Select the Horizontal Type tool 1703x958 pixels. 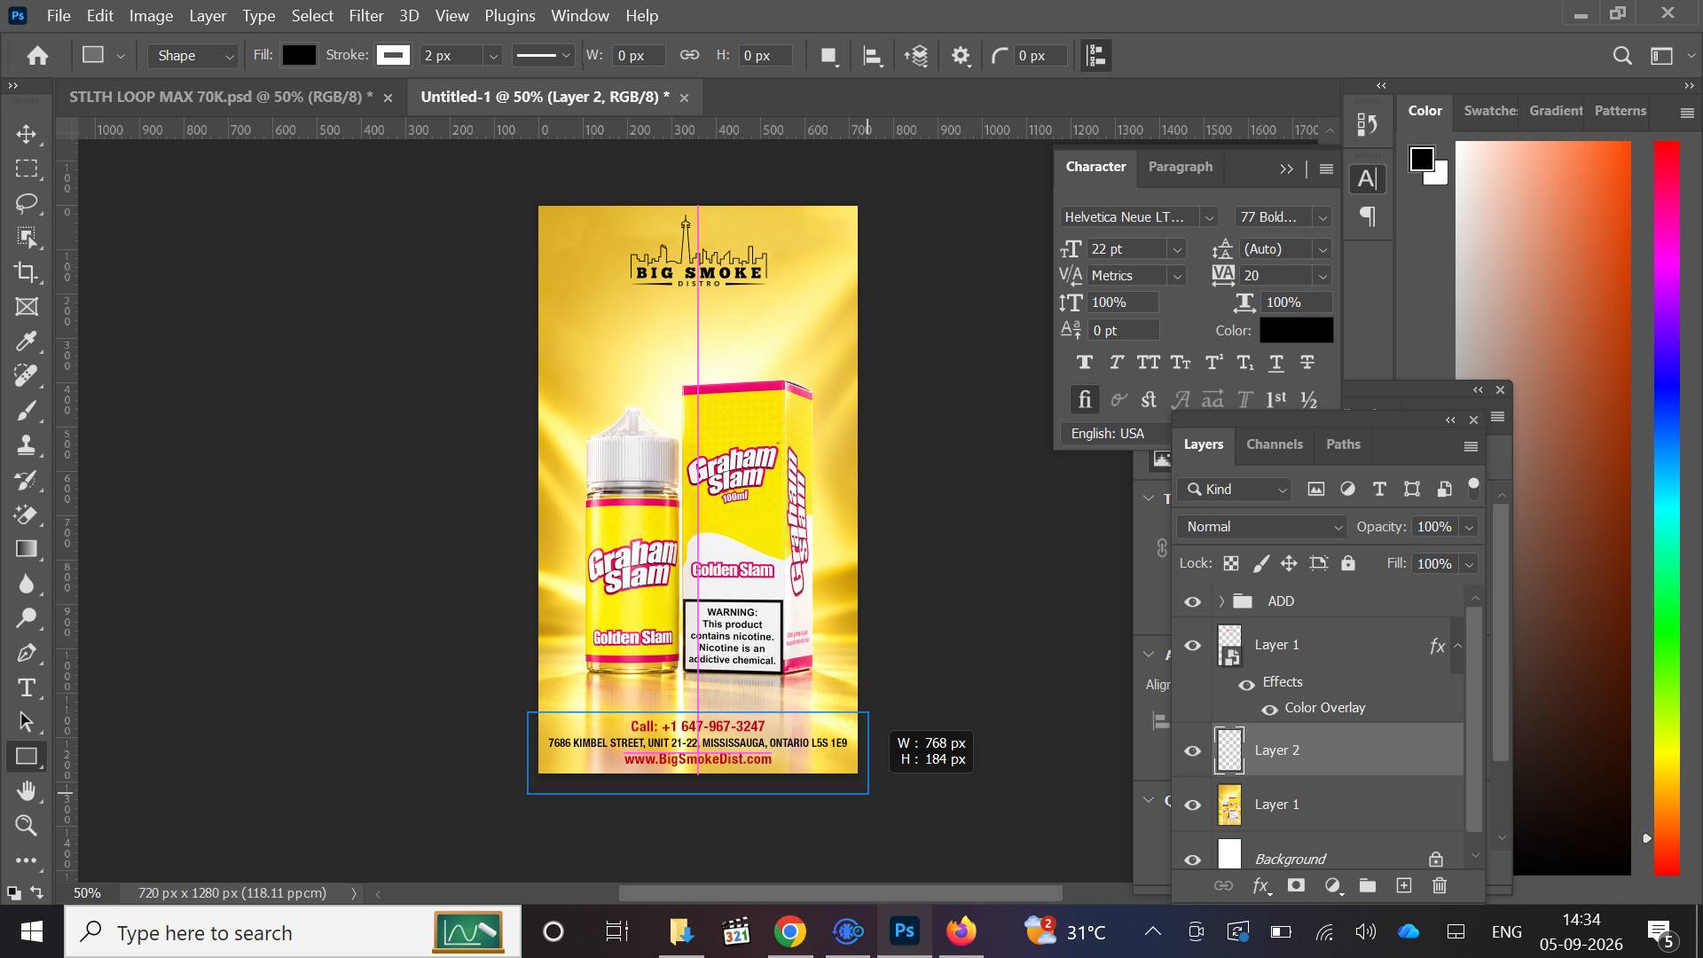coord(27,688)
